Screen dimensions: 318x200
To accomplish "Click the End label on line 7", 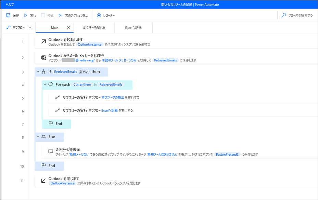I will click(59, 124).
